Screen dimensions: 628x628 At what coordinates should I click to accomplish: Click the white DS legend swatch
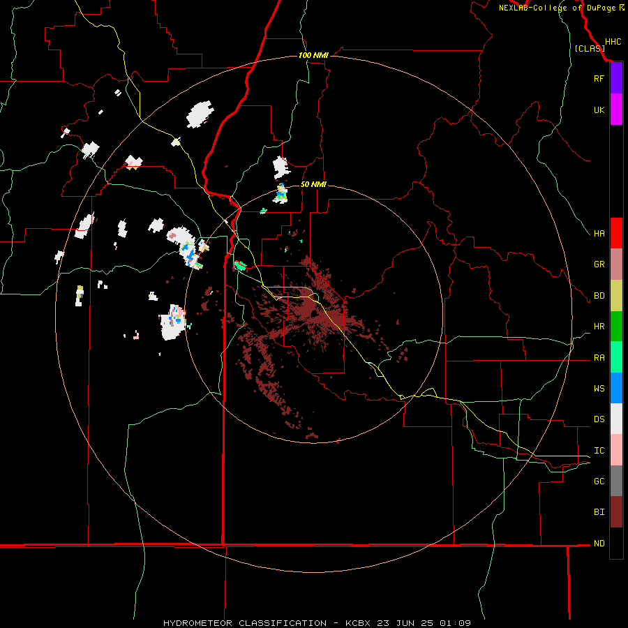click(x=616, y=419)
